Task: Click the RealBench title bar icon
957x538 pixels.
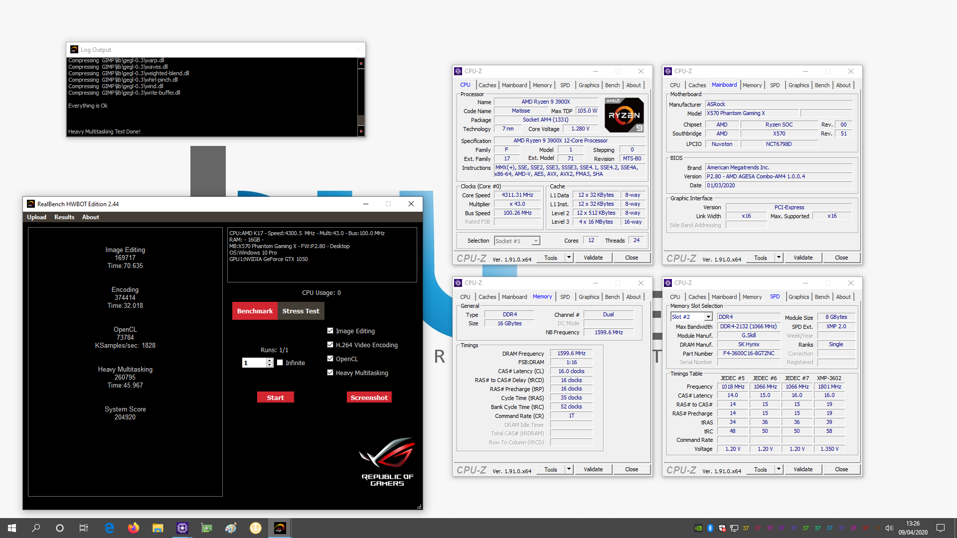Action: tap(31, 204)
